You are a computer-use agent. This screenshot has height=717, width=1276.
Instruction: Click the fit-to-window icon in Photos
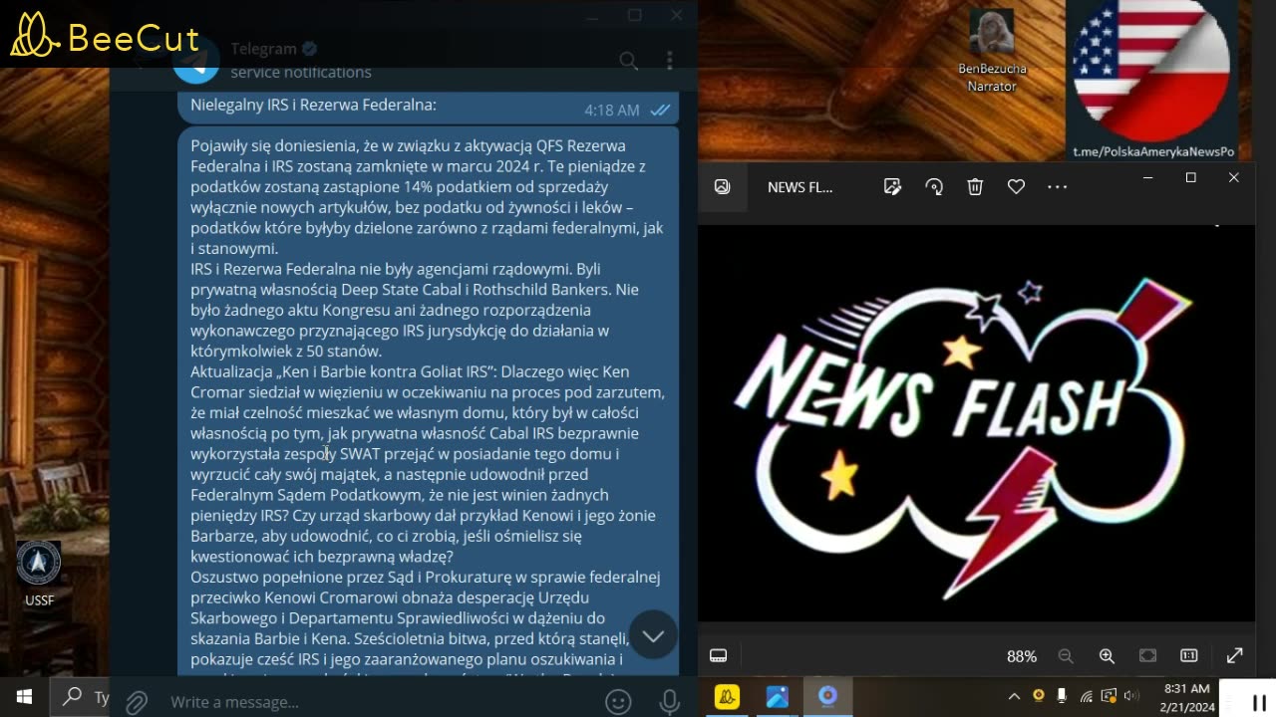pyautogui.click(x=1147, y=656)
